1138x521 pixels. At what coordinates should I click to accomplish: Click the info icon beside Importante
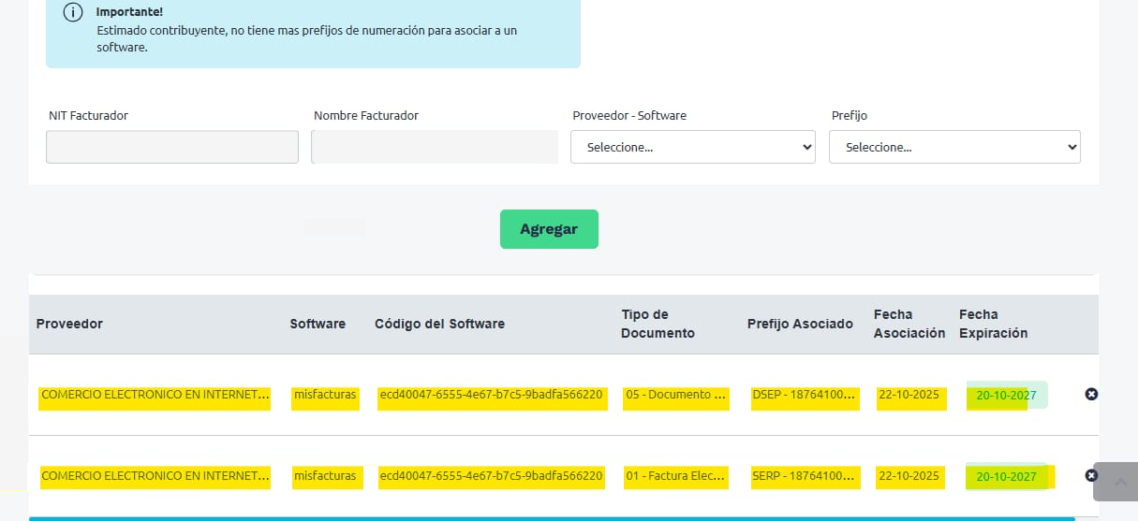tap(73, 12)
